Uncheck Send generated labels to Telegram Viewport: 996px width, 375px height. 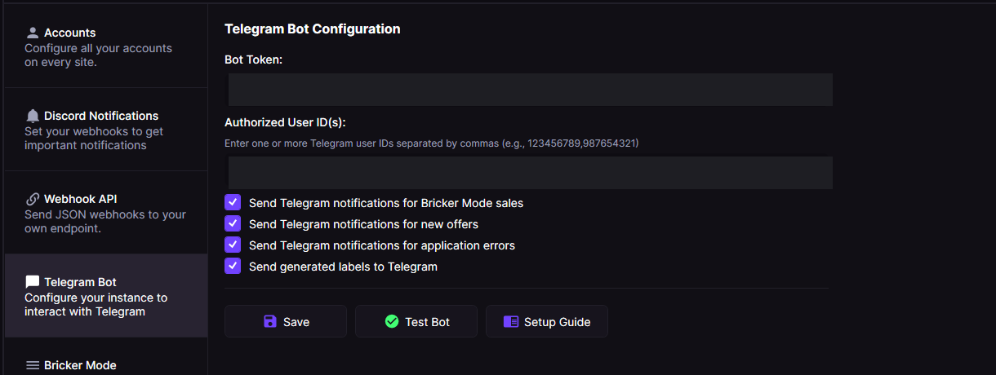pos(233,266)
